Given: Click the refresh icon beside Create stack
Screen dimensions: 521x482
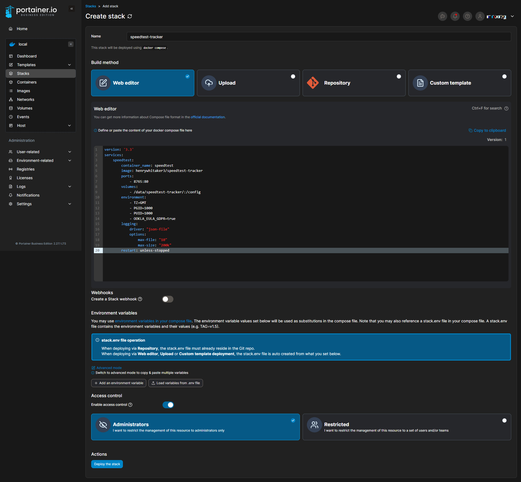Looking at the screenshot, I should pos(130,16).
